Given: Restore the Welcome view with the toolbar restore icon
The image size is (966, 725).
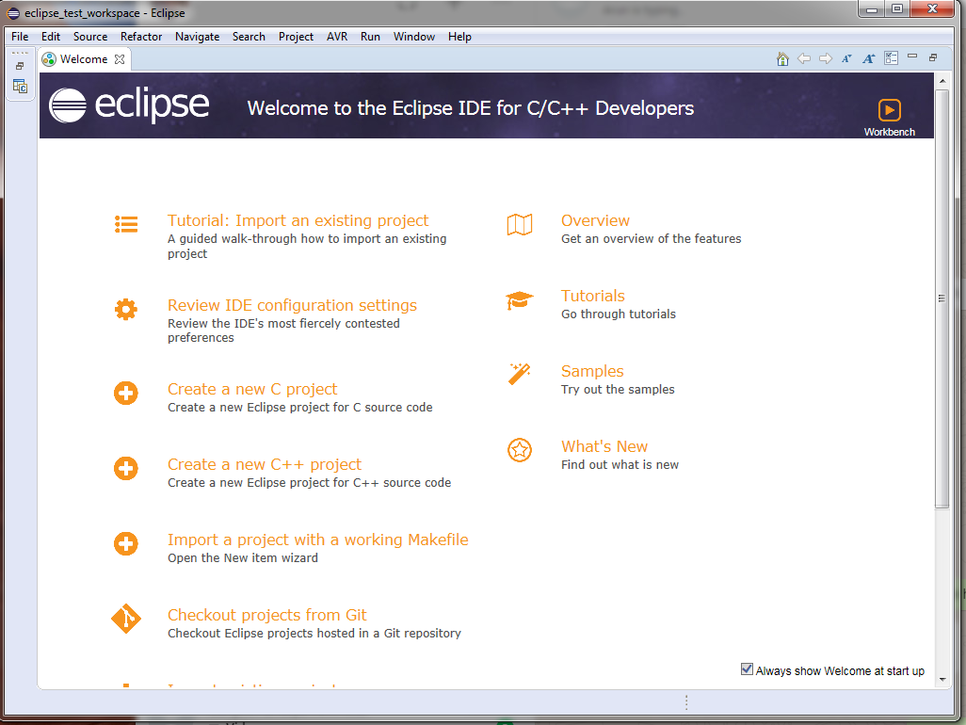Looking at the screenshot, I should coord(933,57).
